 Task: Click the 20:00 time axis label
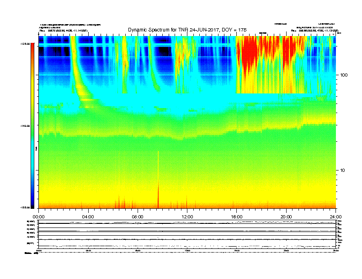point(286,217)
